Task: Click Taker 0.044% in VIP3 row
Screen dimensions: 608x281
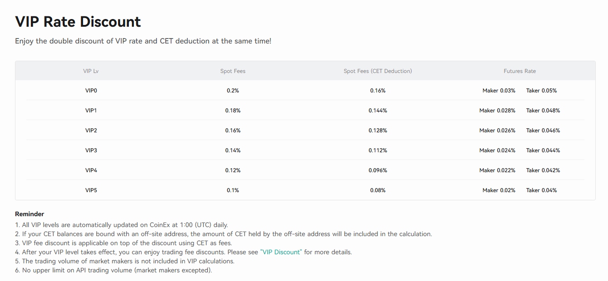Action: point(543,150)
